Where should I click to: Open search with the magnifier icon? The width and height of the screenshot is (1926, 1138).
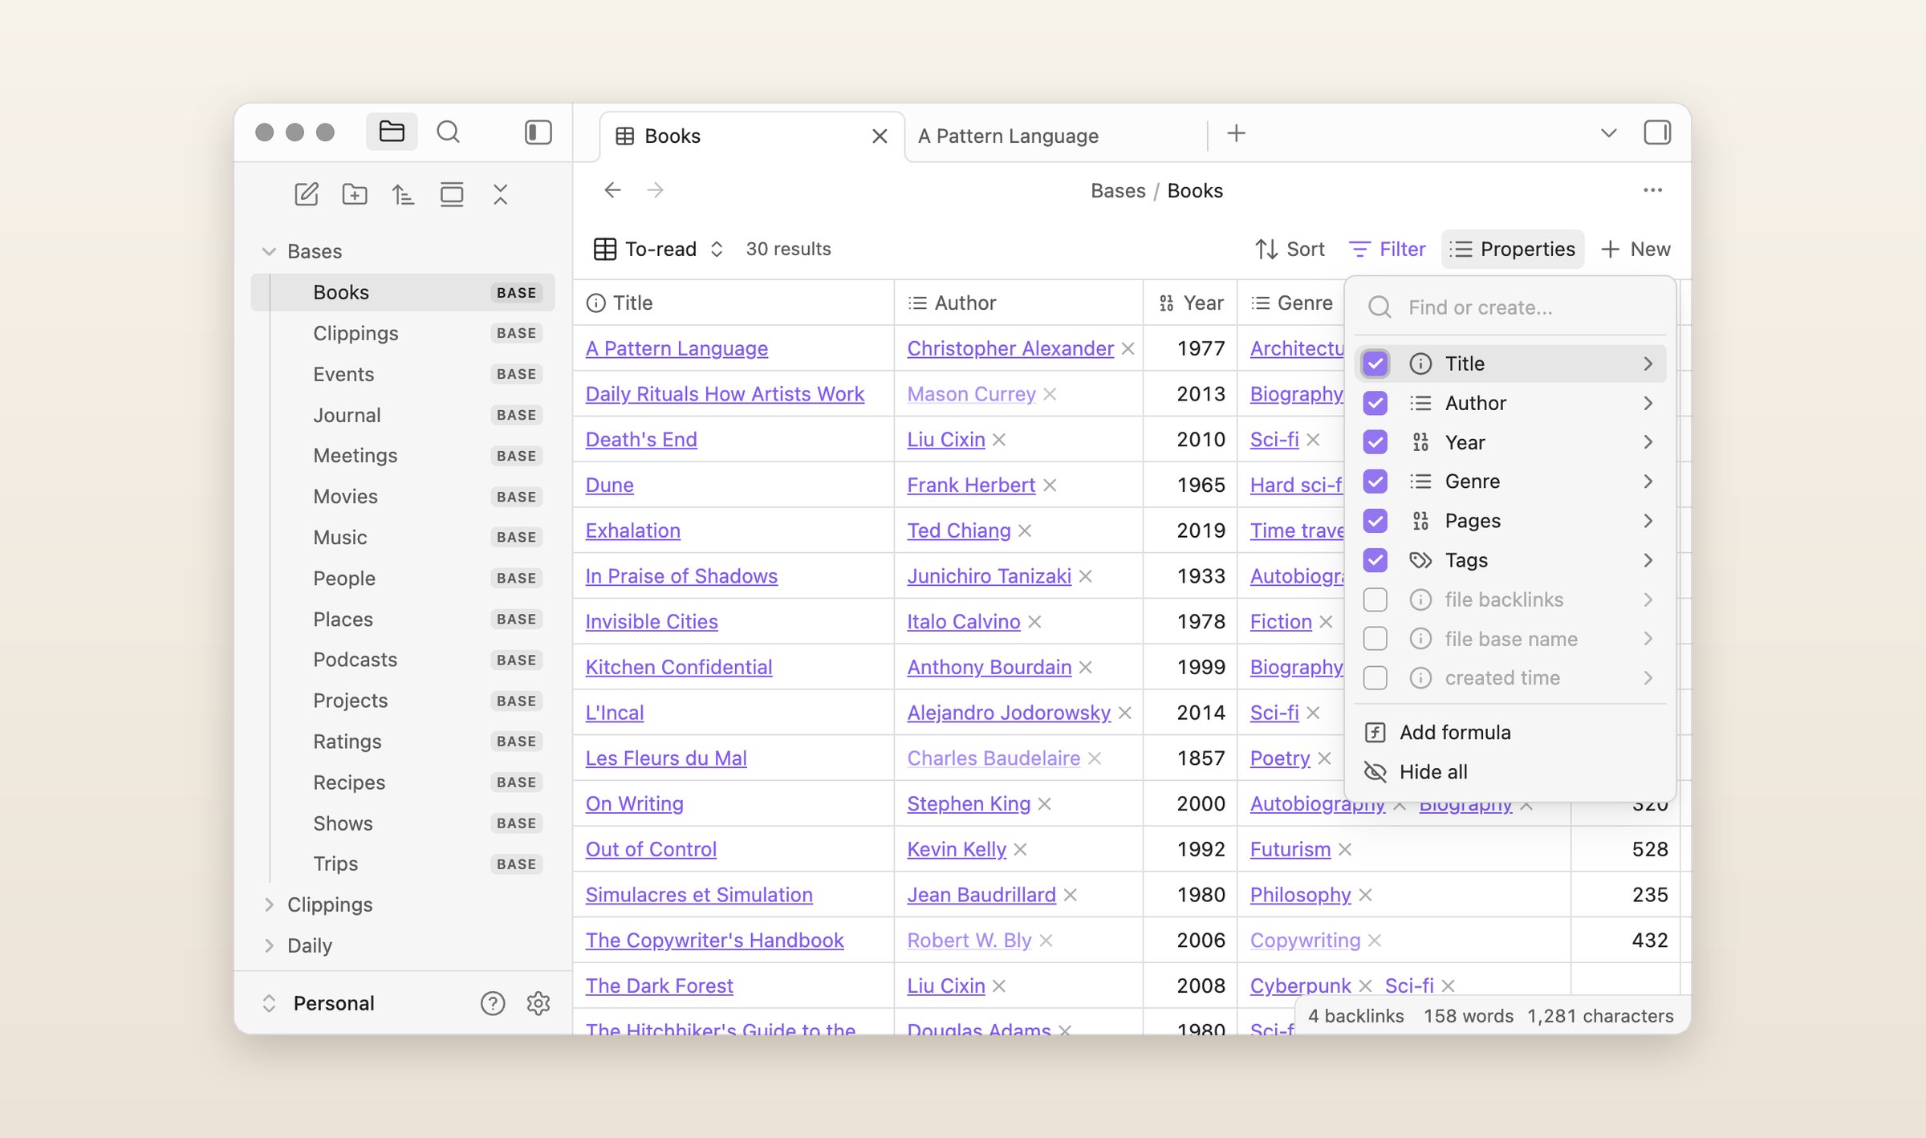coord(449,132)
